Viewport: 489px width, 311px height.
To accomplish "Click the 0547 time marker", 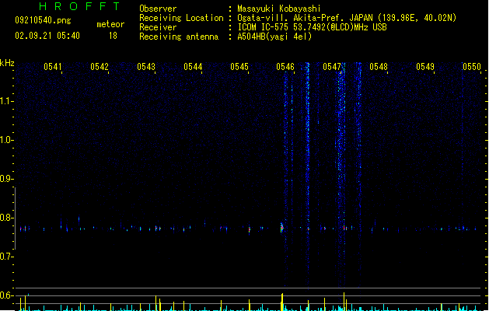I will point(332,67).
